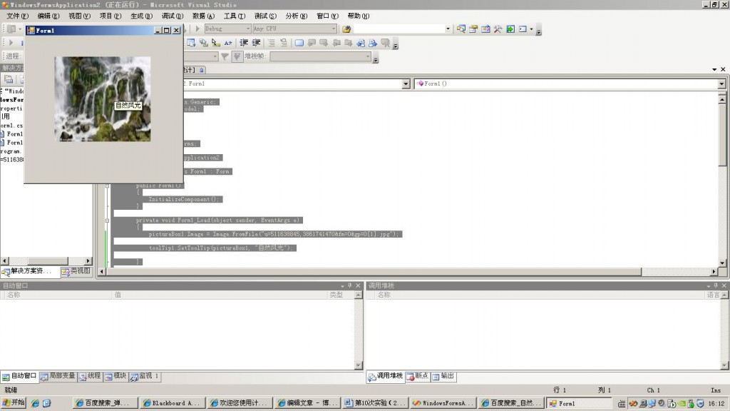
Task: Open the 文件 menu
Action: [17, 16]
